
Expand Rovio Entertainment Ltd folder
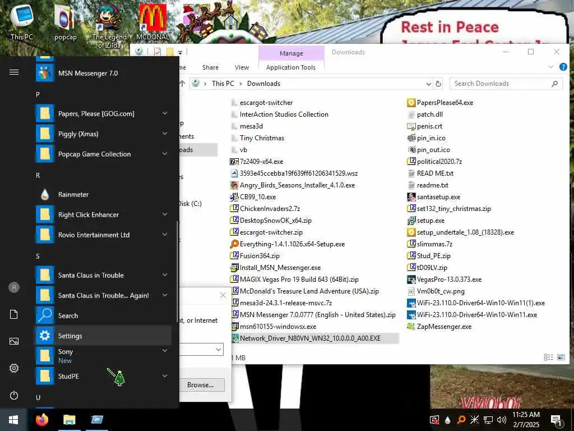[165, 234]
